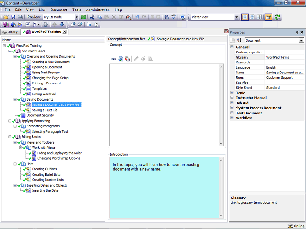Viewport: 306px width, 229px height.
Task: Select the Document Security item
Action: [40, 115]
